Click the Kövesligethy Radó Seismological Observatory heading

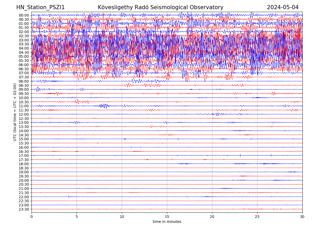[x=160, y=7]
